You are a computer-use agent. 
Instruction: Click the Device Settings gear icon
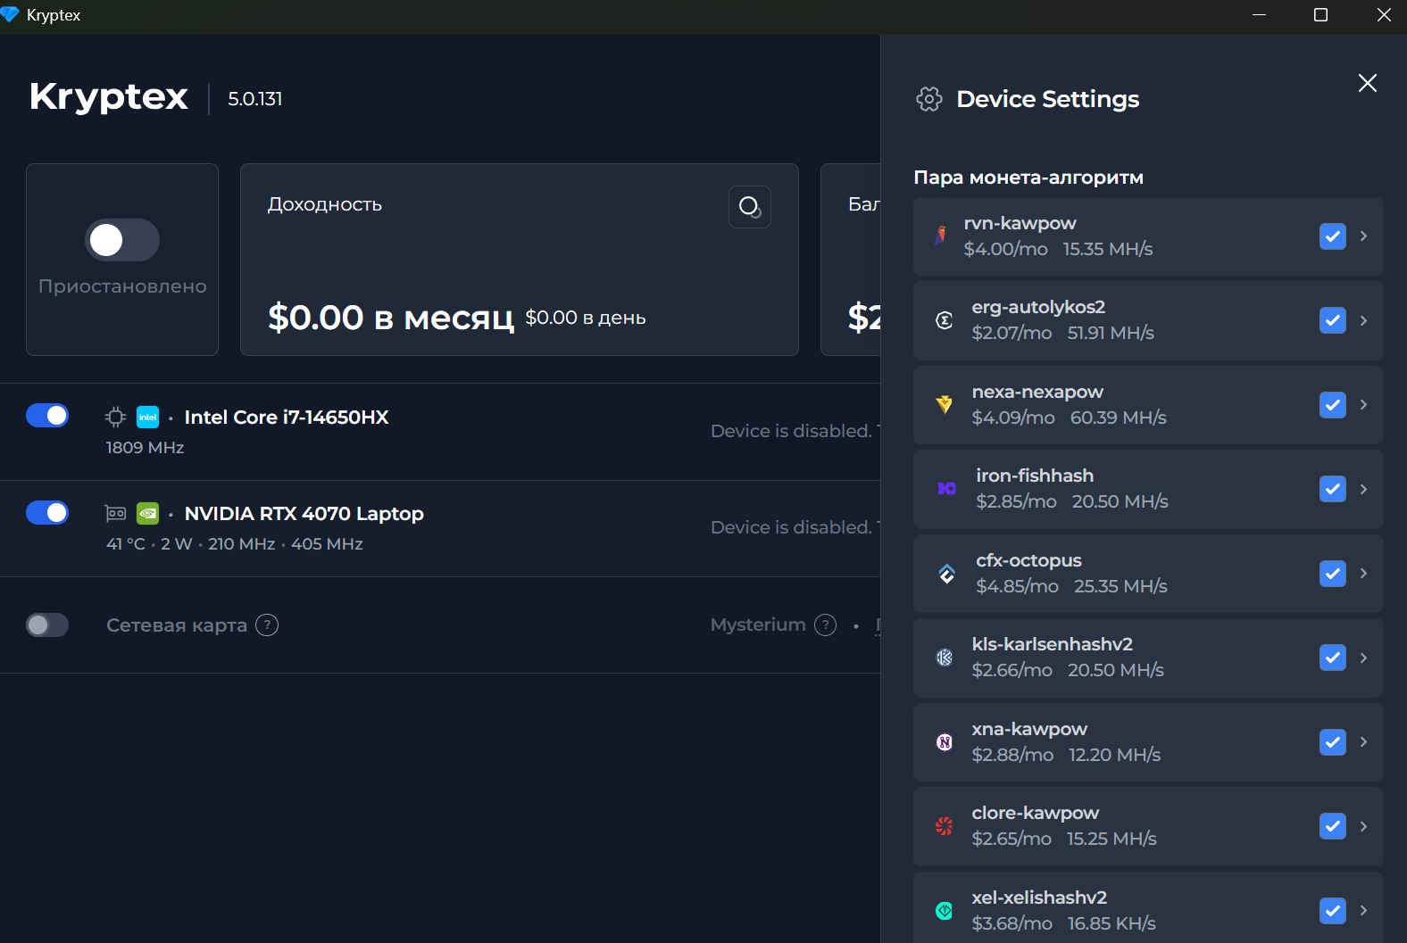pos(929,99)
